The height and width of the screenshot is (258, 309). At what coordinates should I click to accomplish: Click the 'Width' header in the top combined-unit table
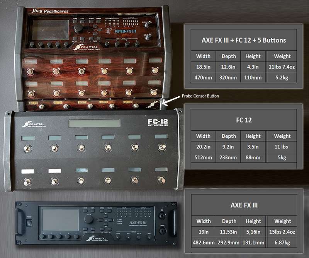[x=204, y=56]
